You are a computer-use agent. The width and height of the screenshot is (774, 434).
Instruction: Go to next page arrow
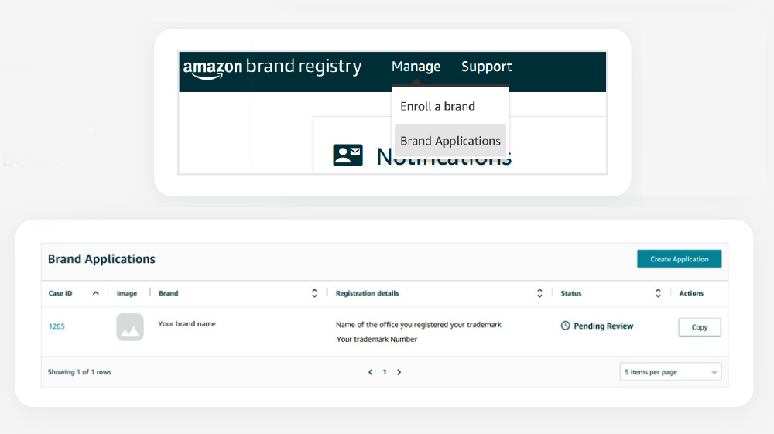tap(399, 372)
